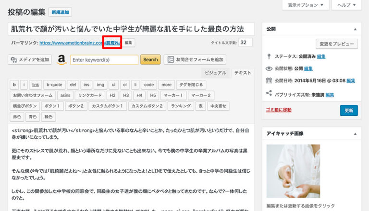Click メディアを追加 button
The height and width of the screenshot is (211, 369).
30,59
